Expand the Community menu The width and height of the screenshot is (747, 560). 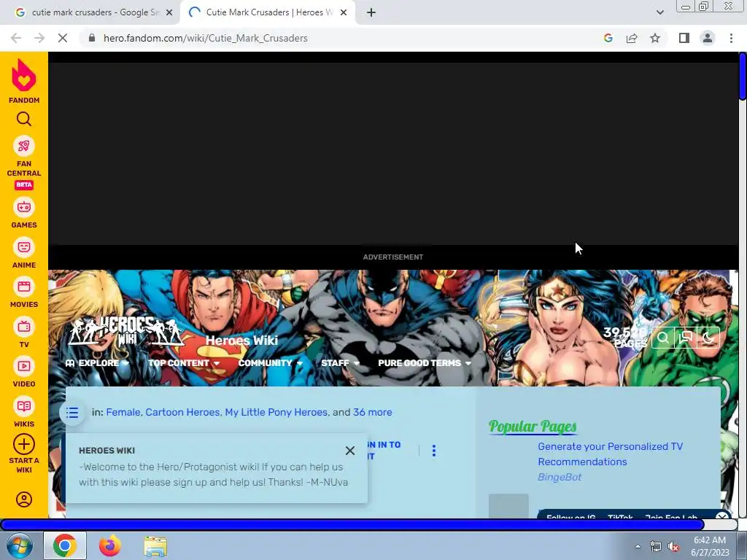coord(270,363)
